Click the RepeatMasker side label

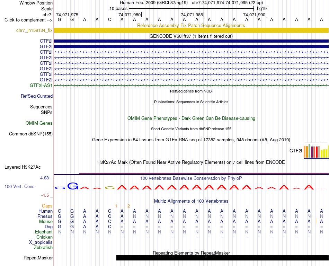(x=38, y=258)
